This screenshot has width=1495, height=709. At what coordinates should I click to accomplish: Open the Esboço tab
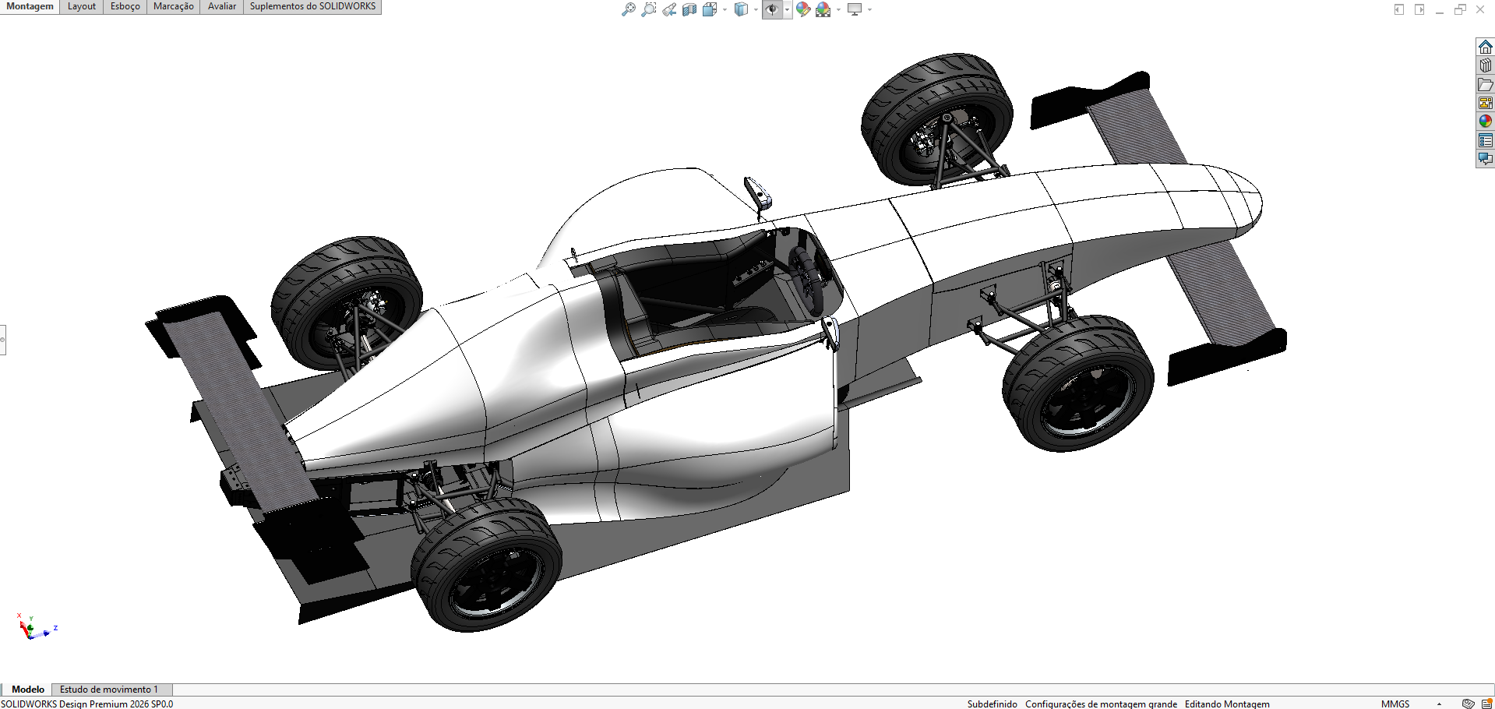pyautogui.click(x=125, y=6)
